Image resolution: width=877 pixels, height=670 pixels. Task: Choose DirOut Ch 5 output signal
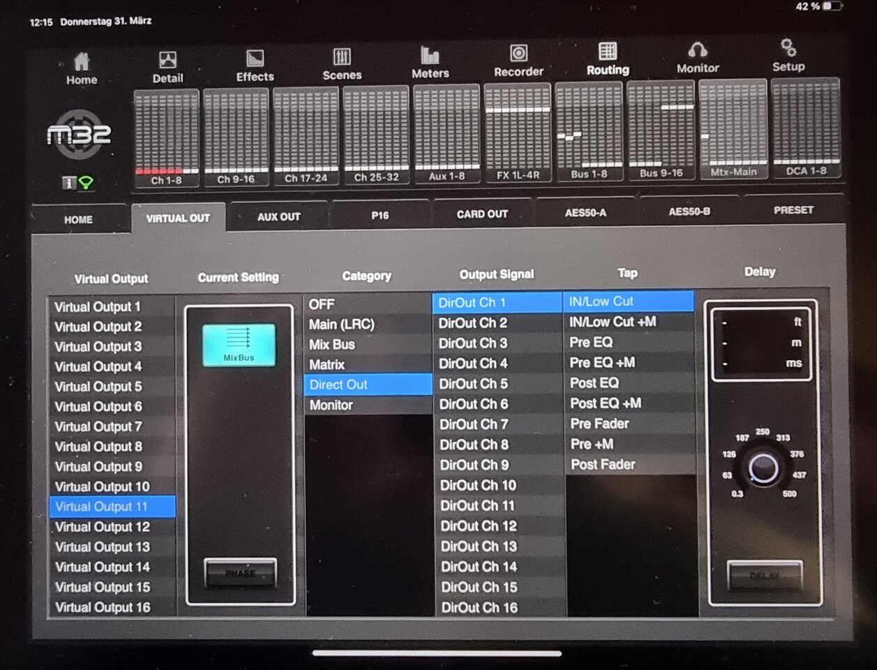[x=473, y=384]
